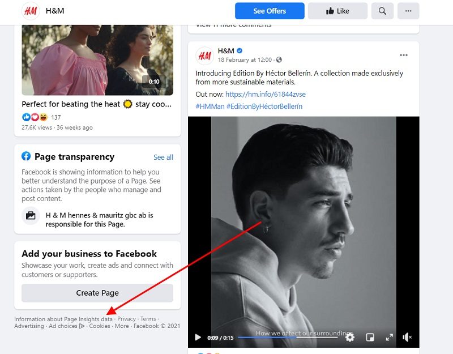Screen dimensions: 453x354
Task: Open the header three-dots more menu
Action: [x=408, y=11]
